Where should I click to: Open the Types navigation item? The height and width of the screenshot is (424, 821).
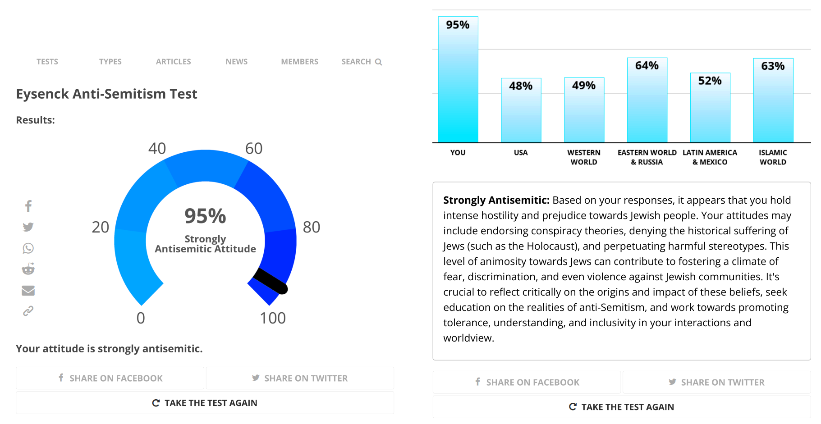pyautogui.click(x=110, y=62)
